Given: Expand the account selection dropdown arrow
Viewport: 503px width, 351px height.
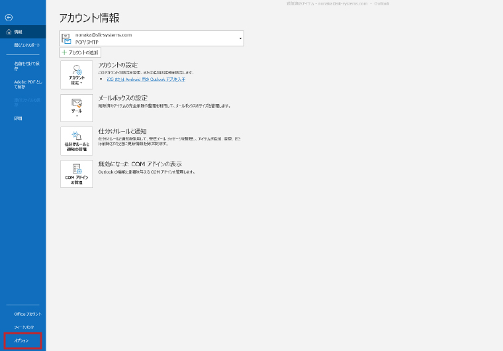Looking at the screenshot, I should [240, 38].
